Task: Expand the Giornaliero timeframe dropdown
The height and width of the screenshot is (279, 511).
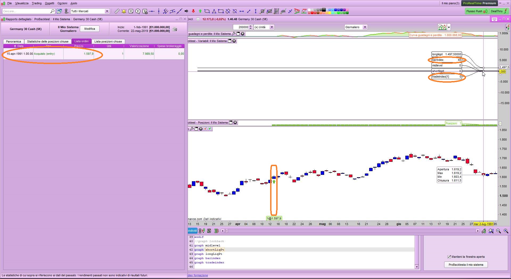Action: point(365,27)
